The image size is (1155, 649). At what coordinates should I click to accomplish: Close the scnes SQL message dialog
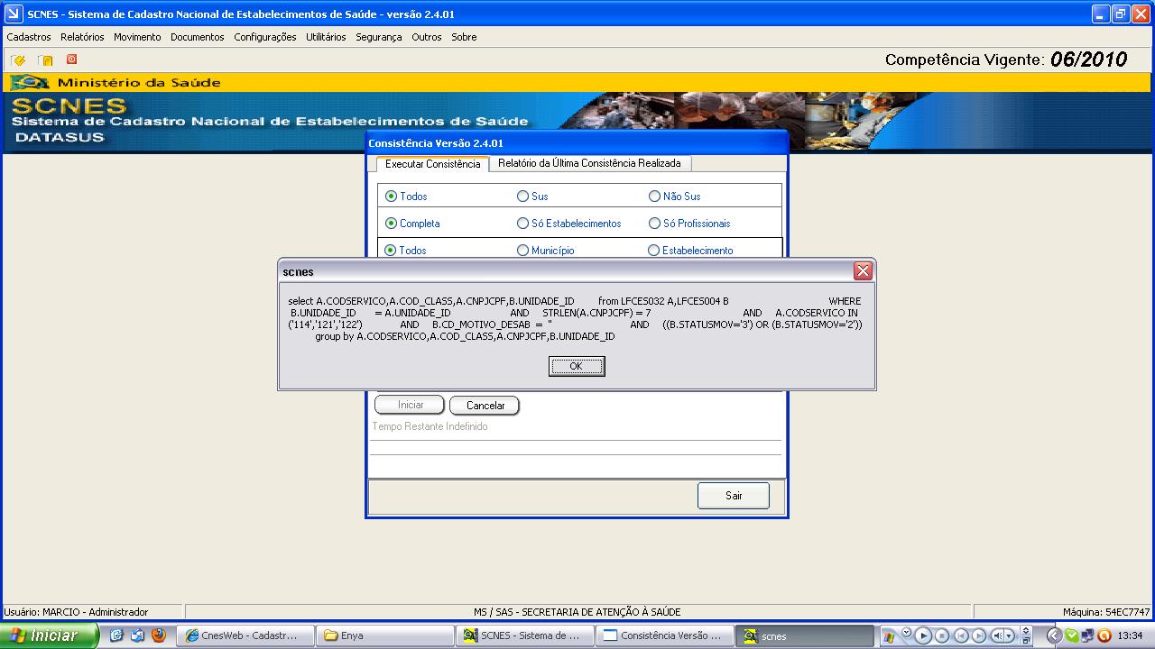click(x=863, y=271)
